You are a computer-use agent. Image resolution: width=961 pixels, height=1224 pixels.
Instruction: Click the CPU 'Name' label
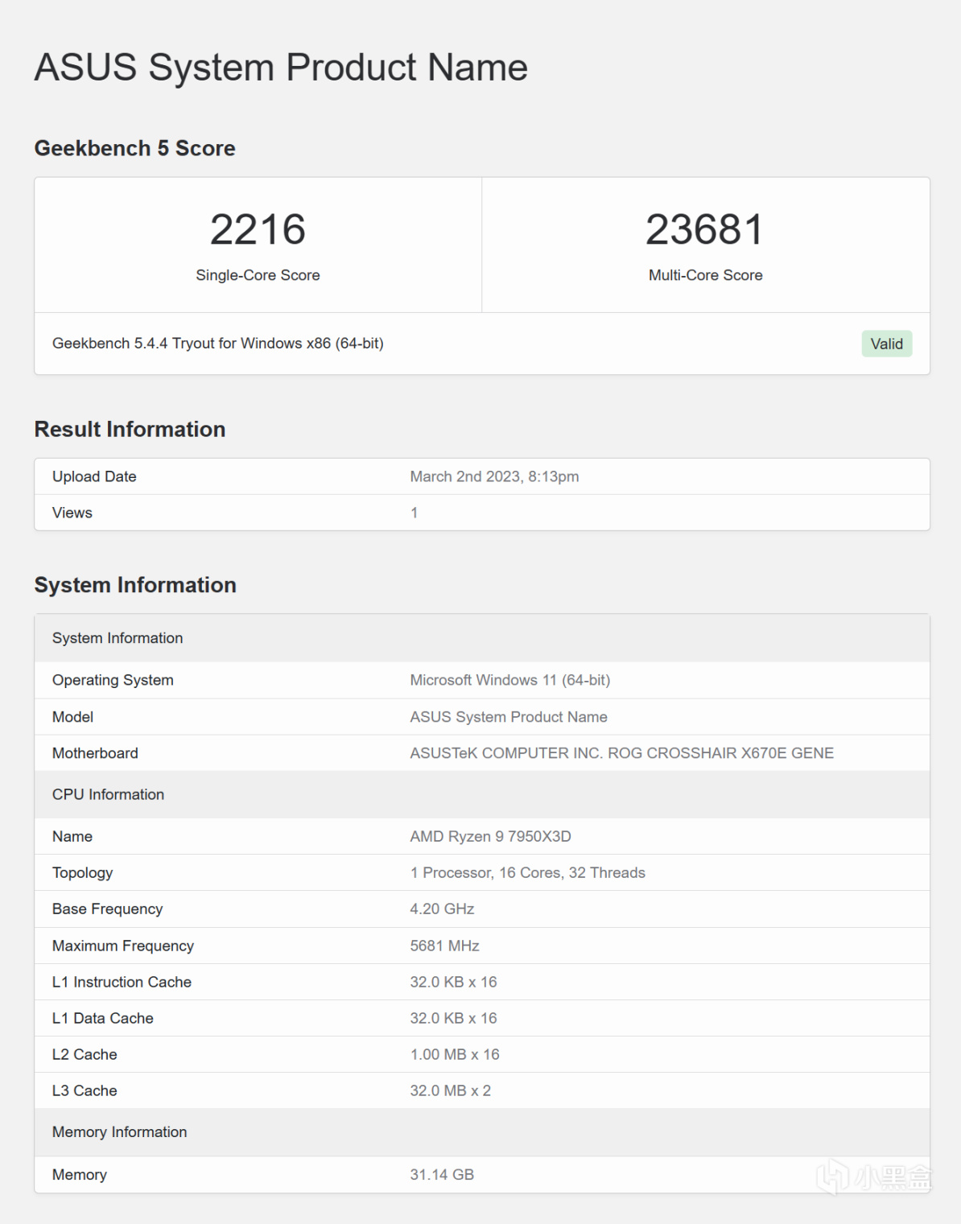pos(72,836)
